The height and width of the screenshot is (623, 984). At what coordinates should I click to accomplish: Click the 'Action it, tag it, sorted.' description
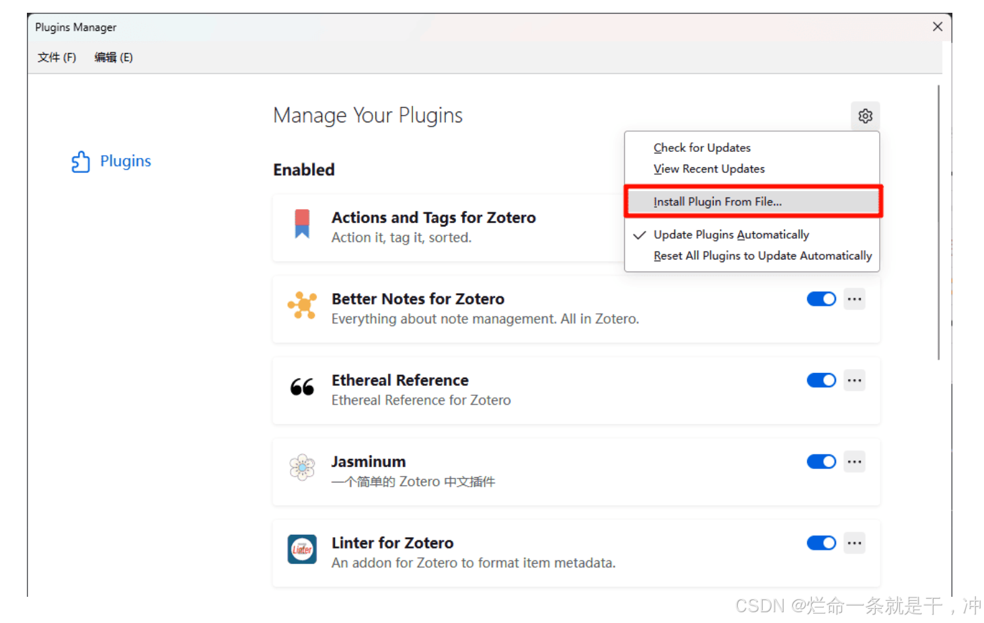tap(402, 237)
